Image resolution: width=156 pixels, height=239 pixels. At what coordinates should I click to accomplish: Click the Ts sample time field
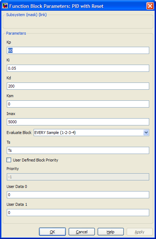point(78,150)
